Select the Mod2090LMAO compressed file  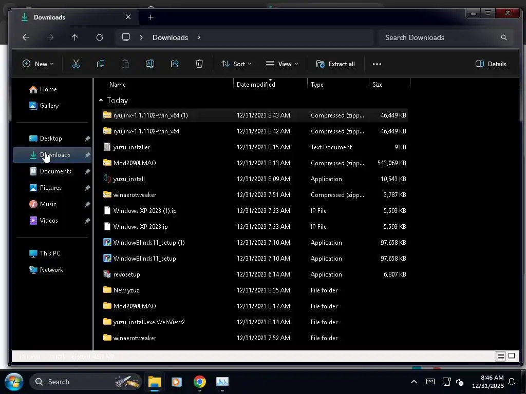(x=255, y=163)
